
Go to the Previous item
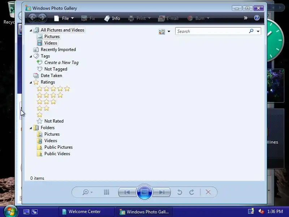(x=128, y=192)
